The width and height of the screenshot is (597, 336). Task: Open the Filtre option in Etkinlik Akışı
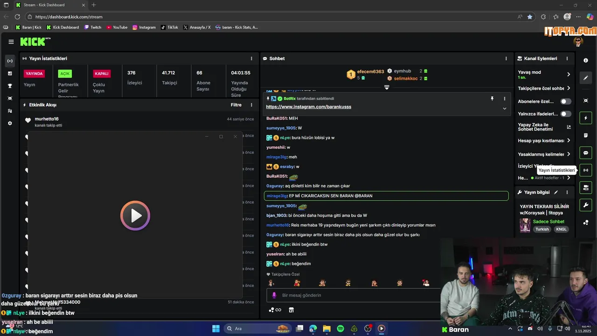pos(236,105)
